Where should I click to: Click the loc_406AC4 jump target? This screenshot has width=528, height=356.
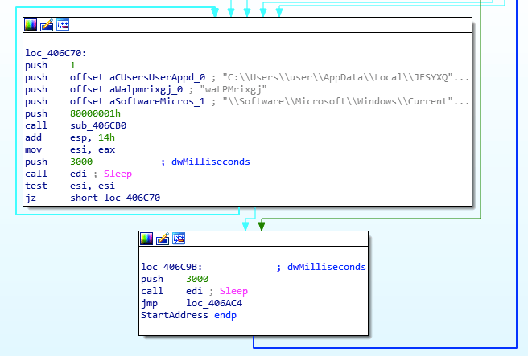point(214,303)
